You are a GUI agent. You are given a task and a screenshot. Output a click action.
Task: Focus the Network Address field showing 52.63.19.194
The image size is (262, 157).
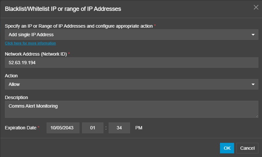click(132, 63)
